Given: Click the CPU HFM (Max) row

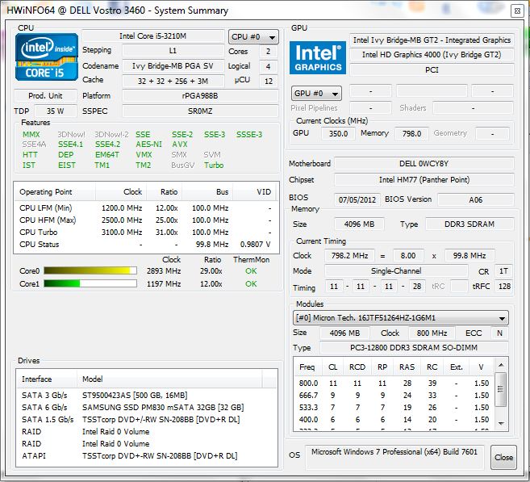Looking at the screenshot, I should (146, 220).
